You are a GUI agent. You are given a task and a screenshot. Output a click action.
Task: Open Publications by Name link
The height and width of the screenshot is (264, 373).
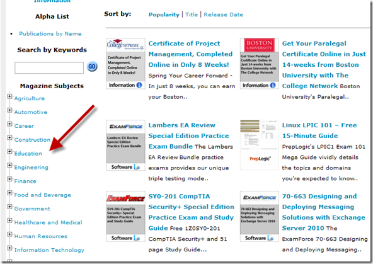coord(50,34)
